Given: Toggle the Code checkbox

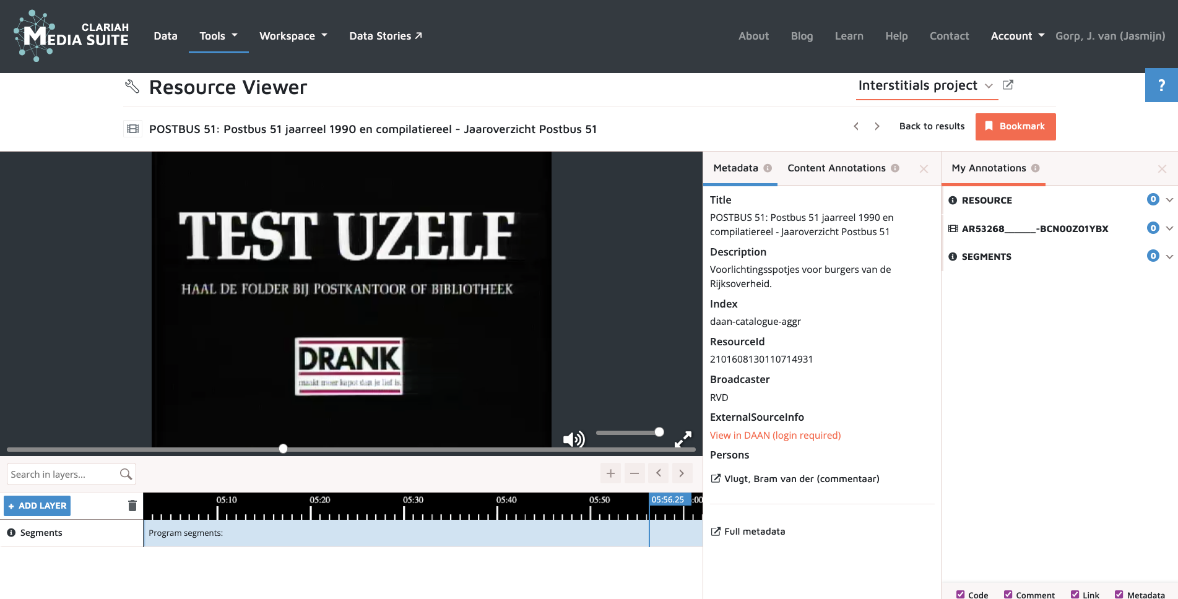Looking at the screenshot, I should (960, 595).
